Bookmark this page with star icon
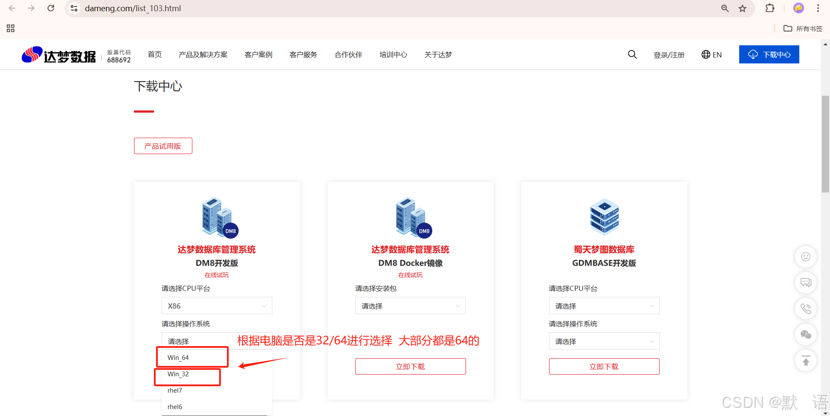This screenshot has height=416, width=830. 743,8
